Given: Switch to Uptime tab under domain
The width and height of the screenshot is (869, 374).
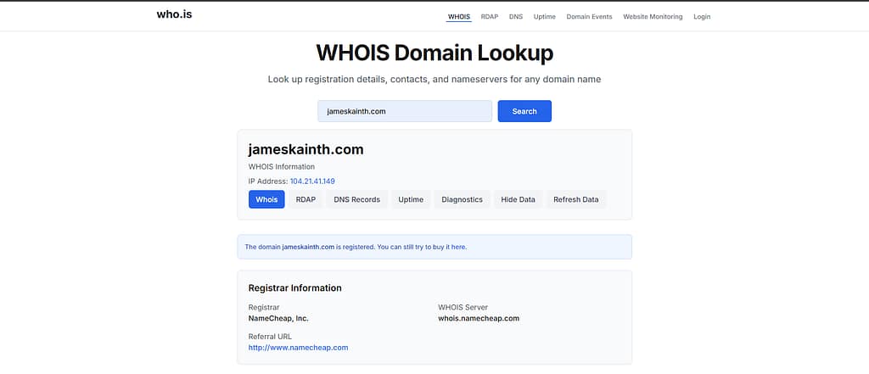Looking at the screenshot, I should [x=411, y=199].
